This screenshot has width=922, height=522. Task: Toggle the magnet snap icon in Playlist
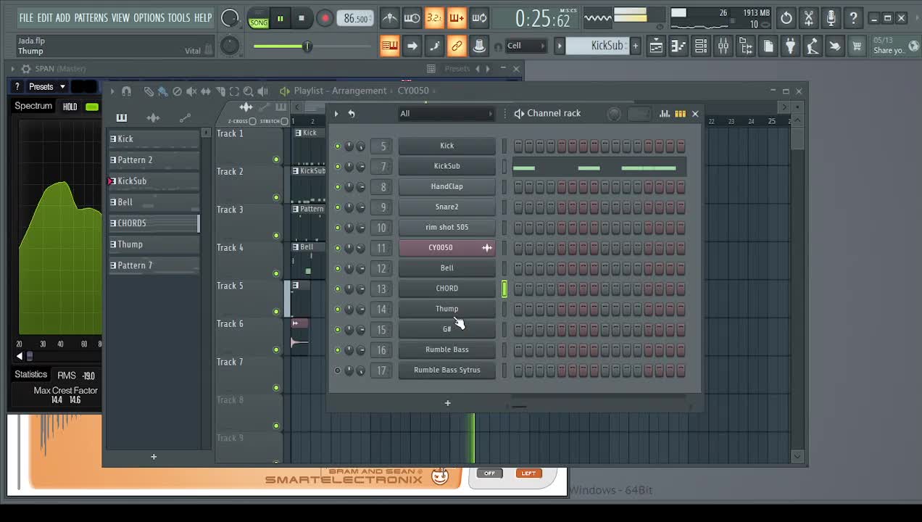[126, 91]
